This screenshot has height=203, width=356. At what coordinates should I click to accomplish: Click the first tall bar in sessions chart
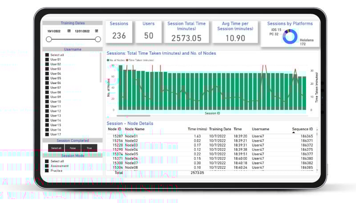(x=121, y=88)
